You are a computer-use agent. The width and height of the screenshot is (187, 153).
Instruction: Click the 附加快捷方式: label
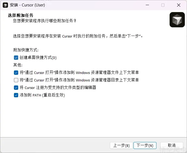tap(26, 50)
